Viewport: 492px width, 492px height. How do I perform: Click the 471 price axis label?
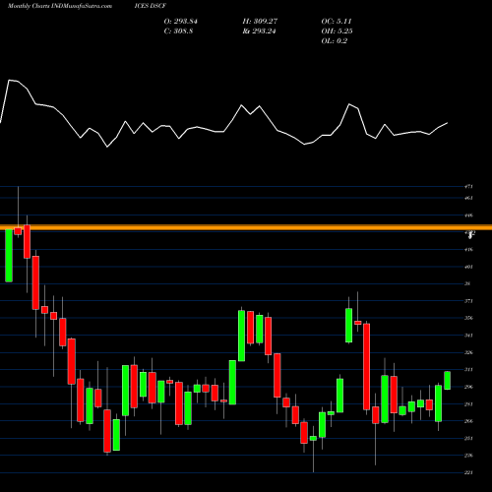coord(468,187)
